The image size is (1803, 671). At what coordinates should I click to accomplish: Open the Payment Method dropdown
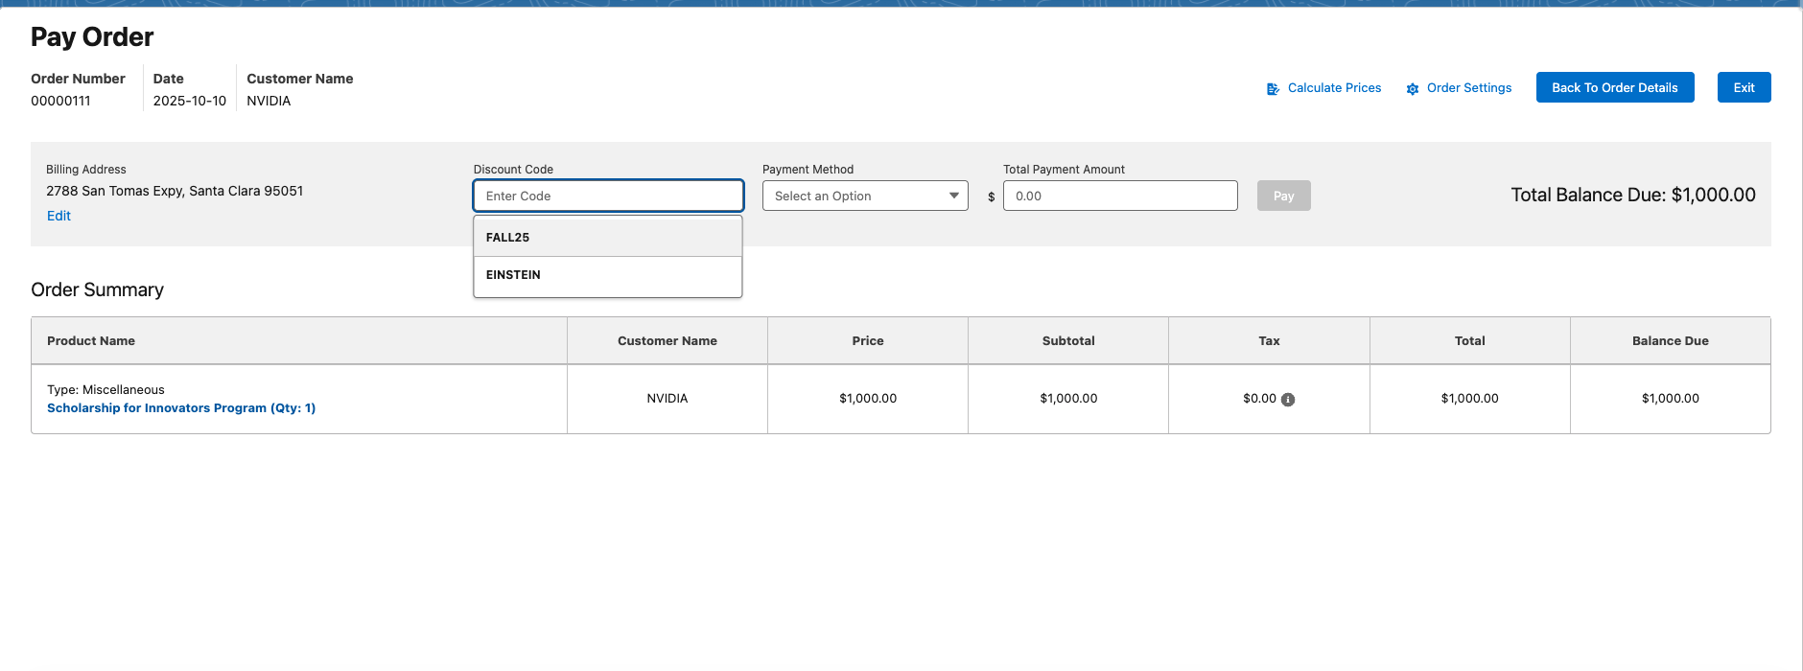tap(865, 196)
